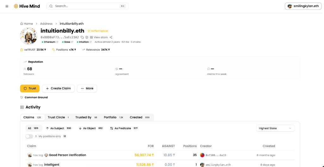
Task: Click the yellow Trust button
Action: coord(30,88)
